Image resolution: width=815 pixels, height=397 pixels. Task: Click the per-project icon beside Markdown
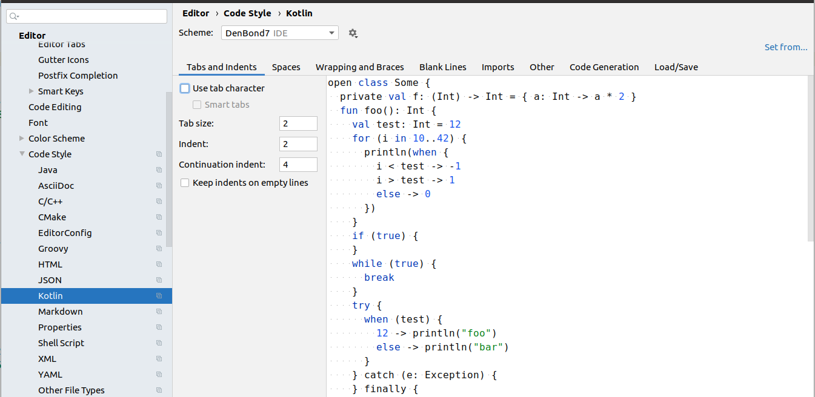pyautogui.click(x=159, y=312)
